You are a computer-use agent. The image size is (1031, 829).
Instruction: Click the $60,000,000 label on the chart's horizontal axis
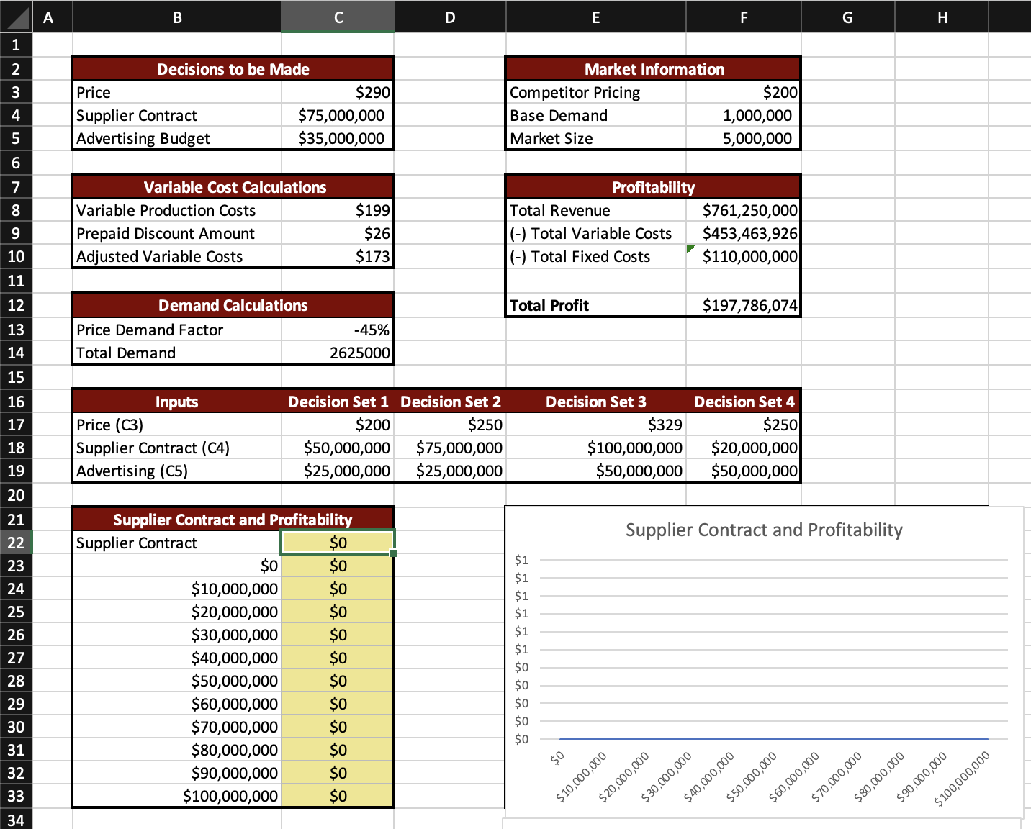pos(794,777)
